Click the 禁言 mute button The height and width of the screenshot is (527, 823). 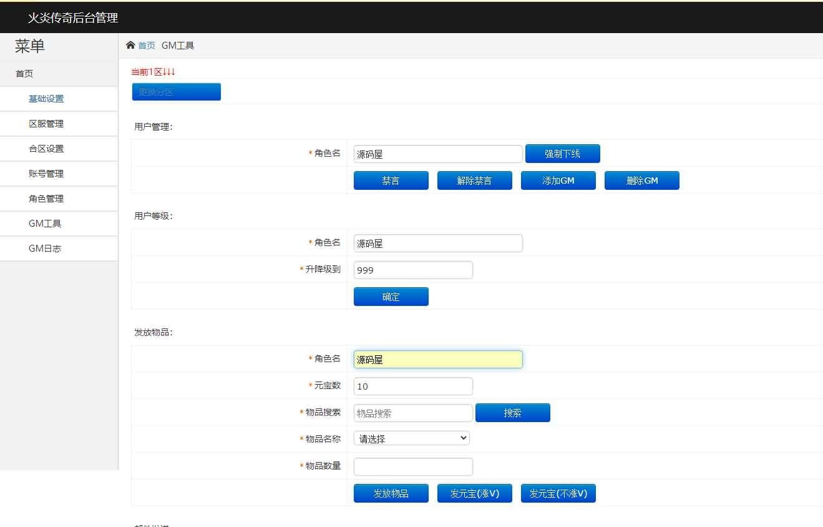pos(391,180)
